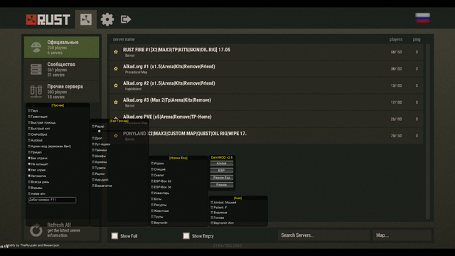Click the Refresh All circular arrow icon
The width and height of the screenshot is (455, 256).
click(36, 230)
